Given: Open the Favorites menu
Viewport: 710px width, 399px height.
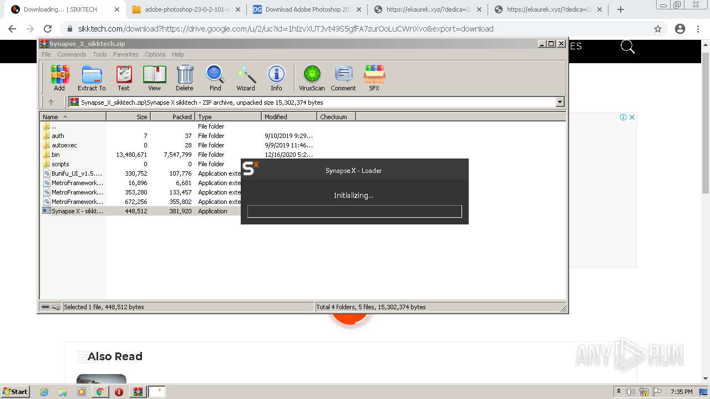Looking at the screenshot, I should 126,54.
